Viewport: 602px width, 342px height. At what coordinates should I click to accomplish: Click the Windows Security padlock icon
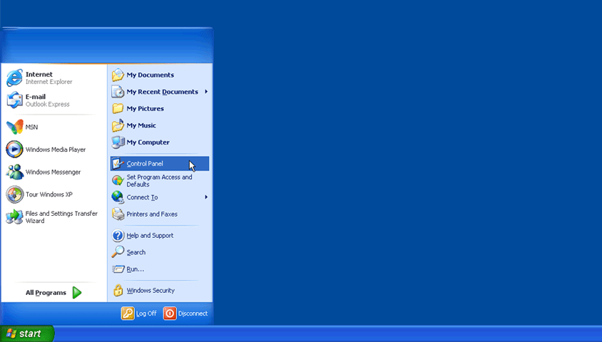tap(118, 290)
